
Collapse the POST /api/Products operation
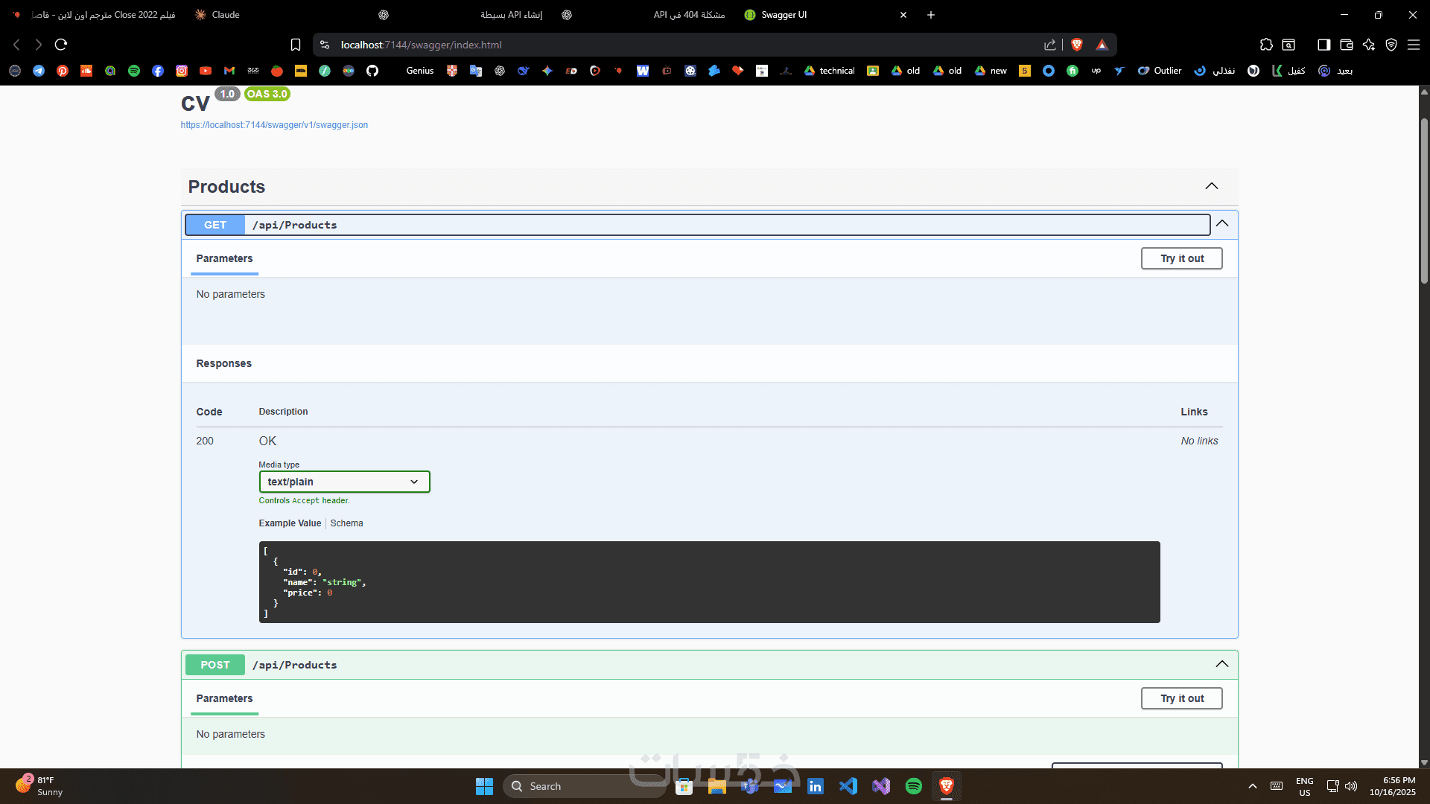1222,664
